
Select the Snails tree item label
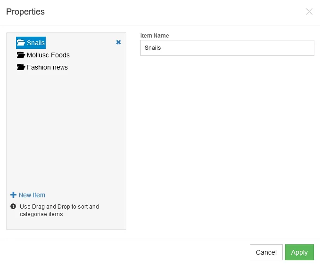pos(36,43)
